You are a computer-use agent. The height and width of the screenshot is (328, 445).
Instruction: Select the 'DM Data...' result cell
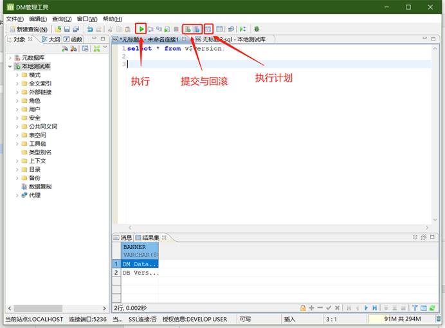[140, 264]
